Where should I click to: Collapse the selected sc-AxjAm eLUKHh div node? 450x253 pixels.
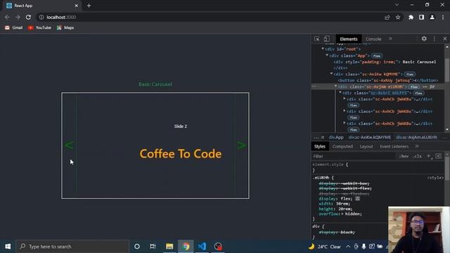coord(335,86)
